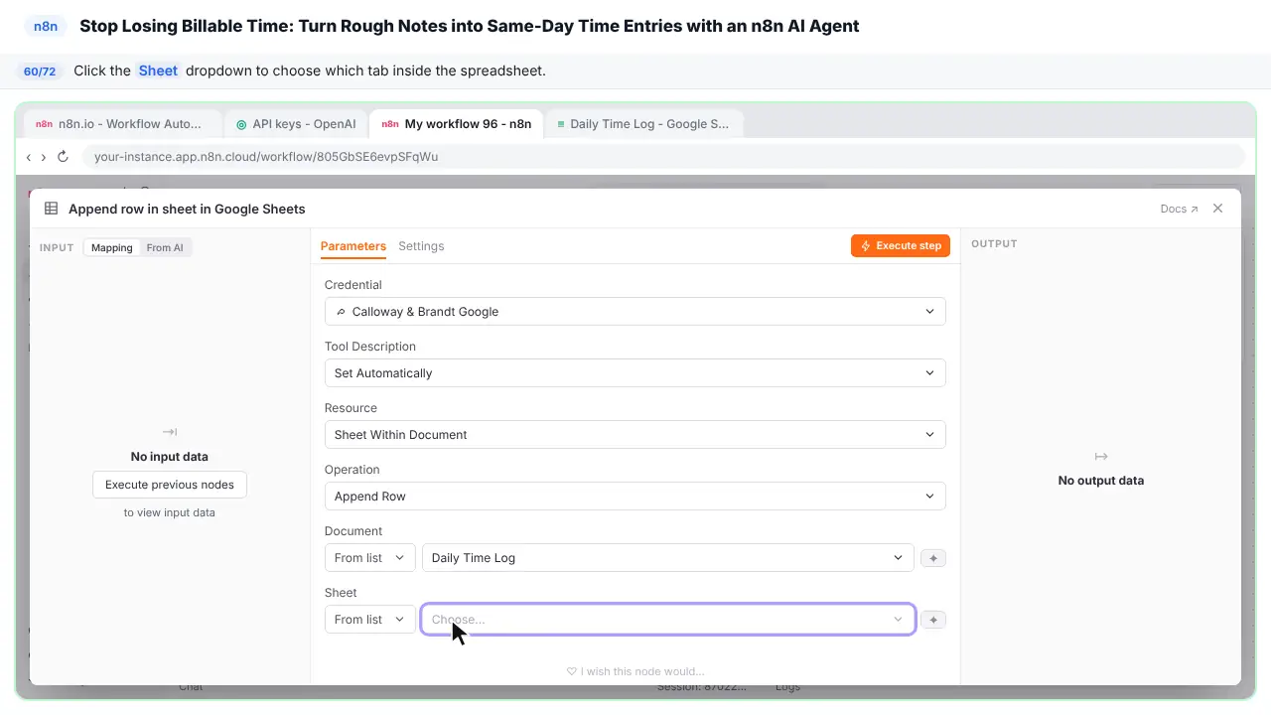Open the Sheet Choose... dropdown
Image resolution: width=1271 pixels, height=715 pixels.
click(x=668, y=620)
